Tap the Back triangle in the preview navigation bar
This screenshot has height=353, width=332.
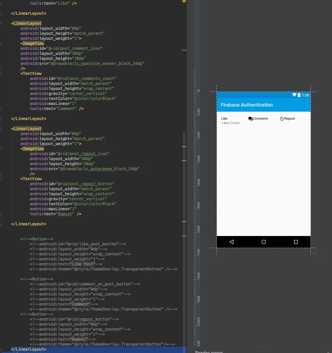[232, 242]
